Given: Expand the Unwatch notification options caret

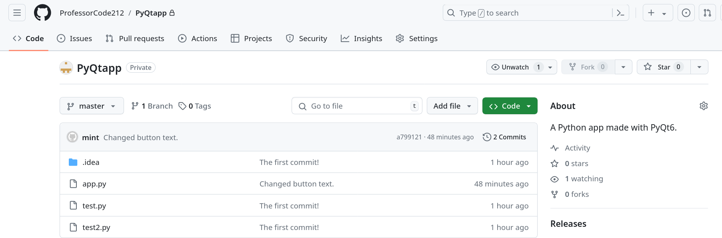Looking at the screenshot, I should pos(550,67).
